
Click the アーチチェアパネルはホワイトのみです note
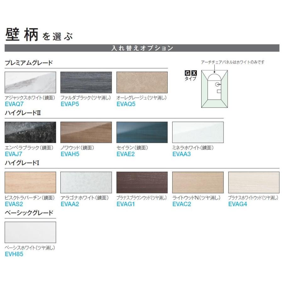pos(233,62)
